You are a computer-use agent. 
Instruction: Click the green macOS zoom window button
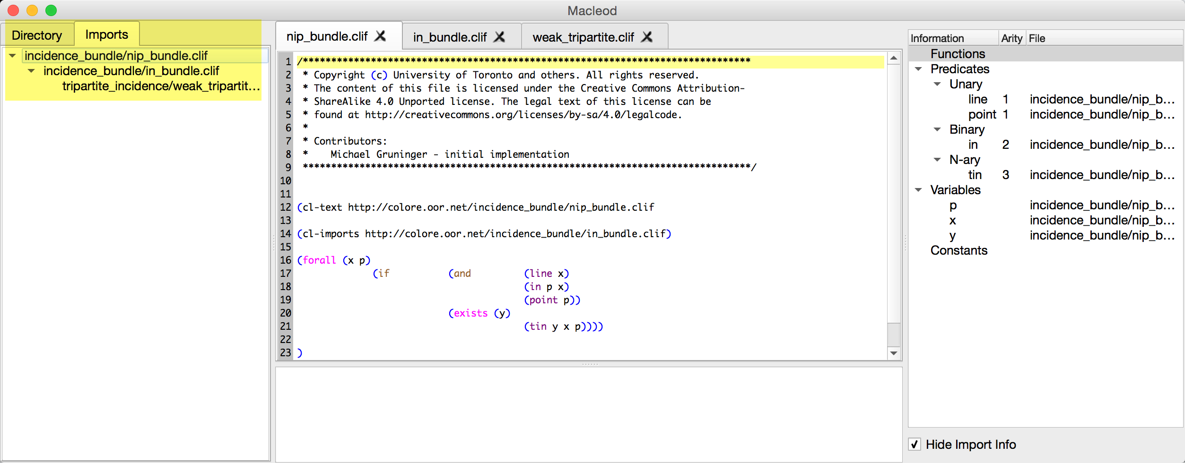tap(51, 10)
